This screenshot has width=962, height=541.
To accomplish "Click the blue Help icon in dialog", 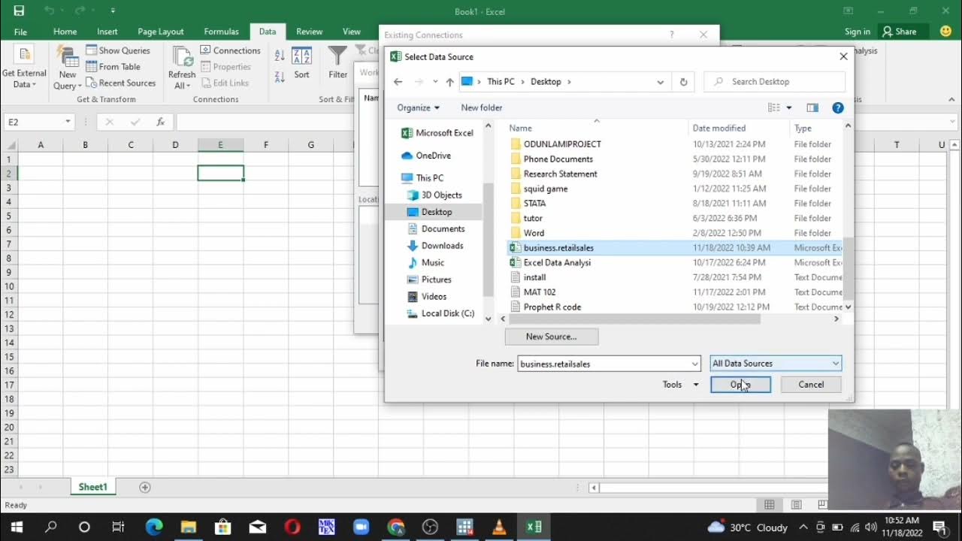I will coord(838,107).
